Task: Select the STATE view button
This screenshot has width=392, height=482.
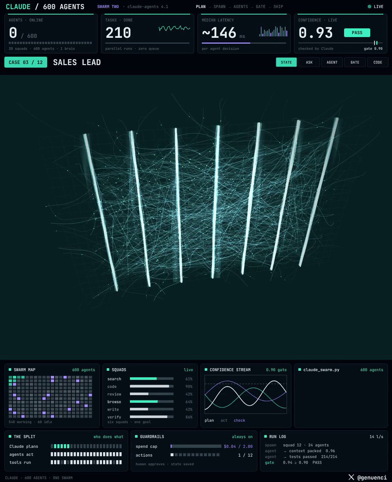Action: [x=286, y=62]
